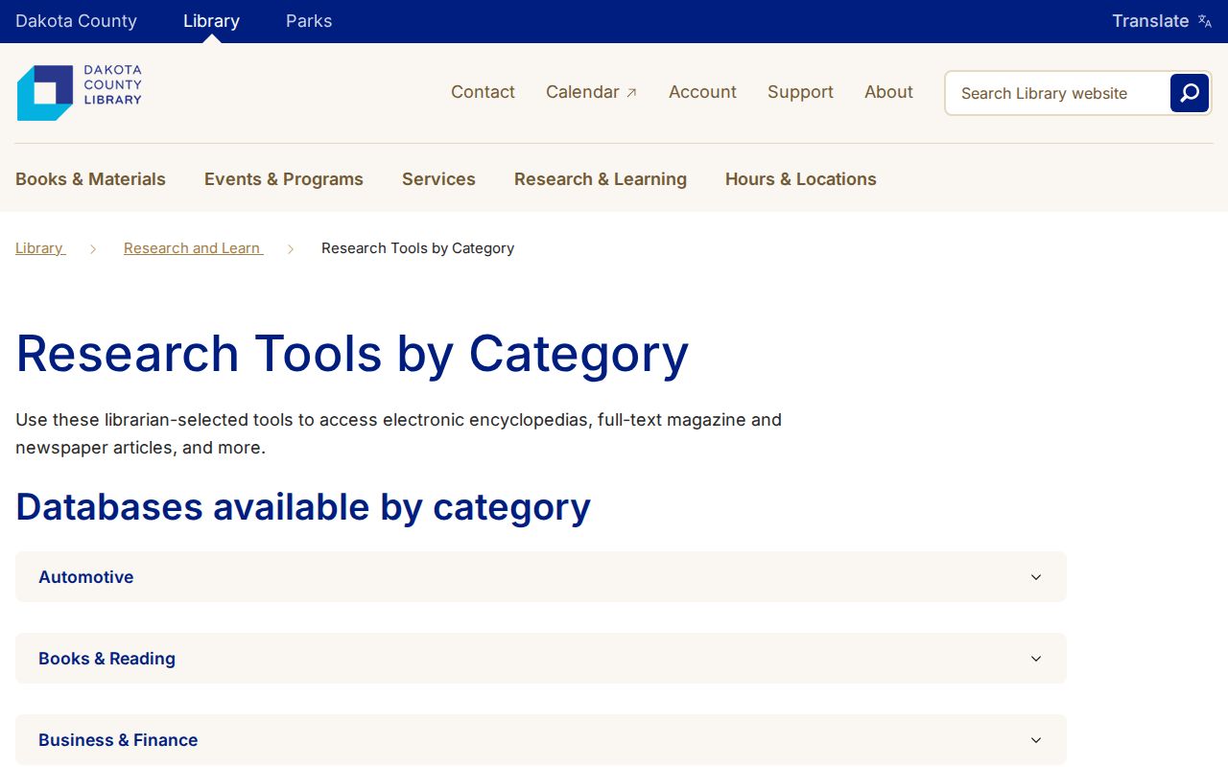Viewport: 1228px width, 767px height.
Task: Click the Calendar external link arrow icon
Action: click(x=631, y=93)
